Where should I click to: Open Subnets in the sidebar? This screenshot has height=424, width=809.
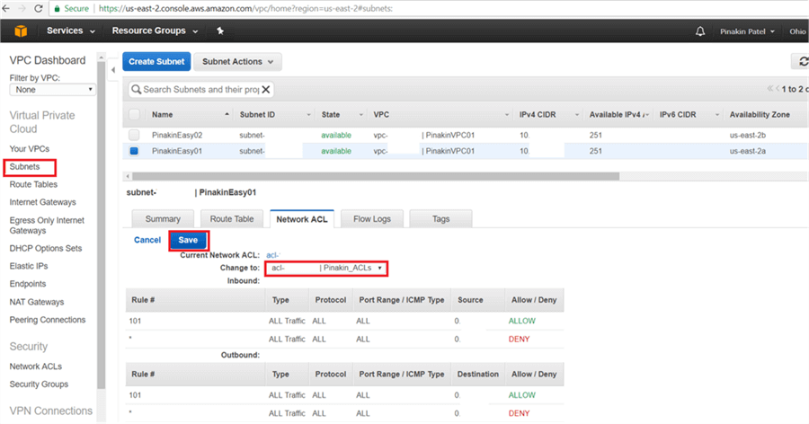point(24,166)
